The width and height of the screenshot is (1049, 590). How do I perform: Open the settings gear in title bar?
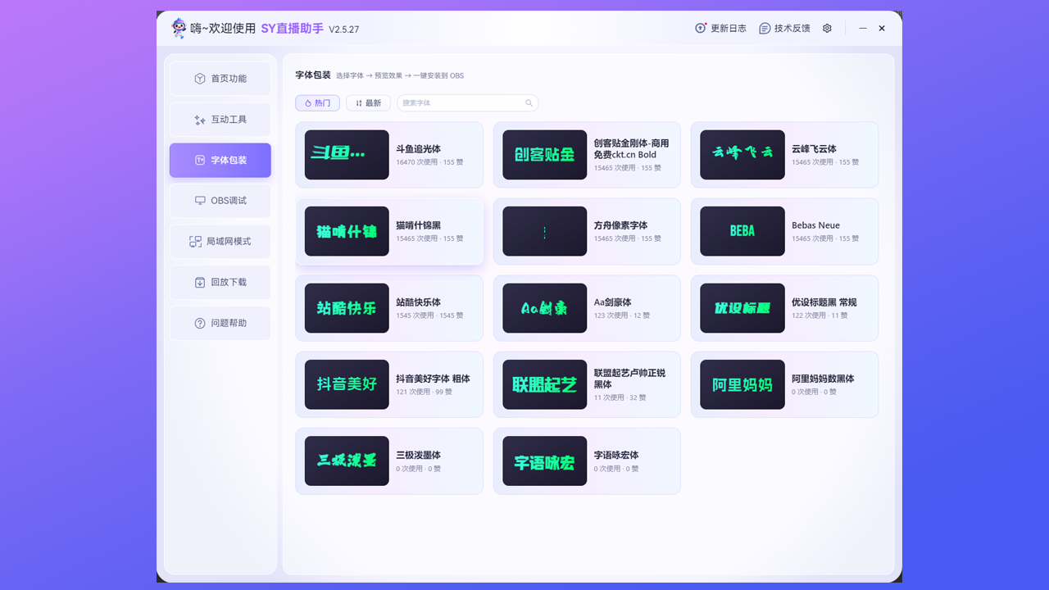coord(827,28)
